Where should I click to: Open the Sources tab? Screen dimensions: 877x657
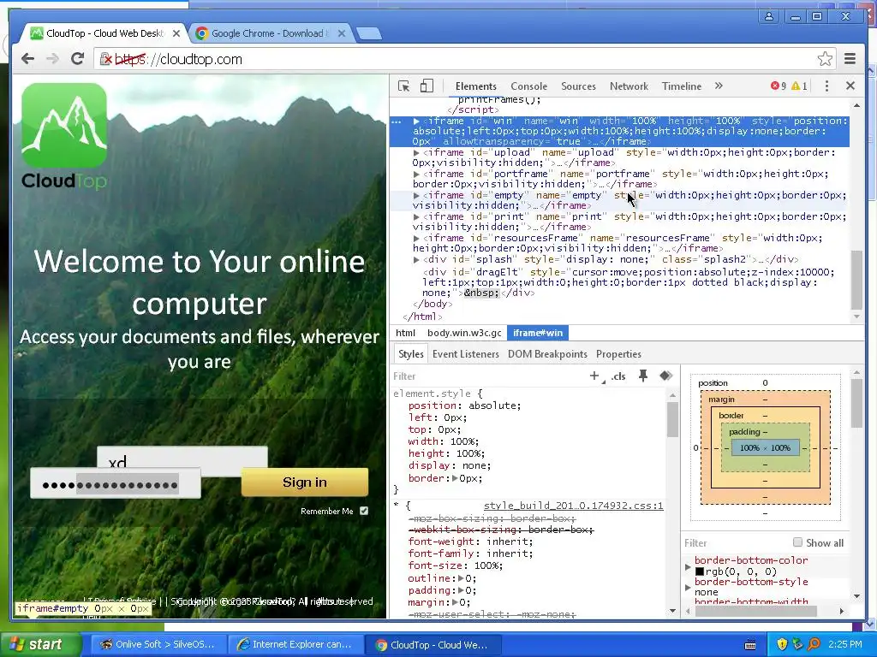578,86
